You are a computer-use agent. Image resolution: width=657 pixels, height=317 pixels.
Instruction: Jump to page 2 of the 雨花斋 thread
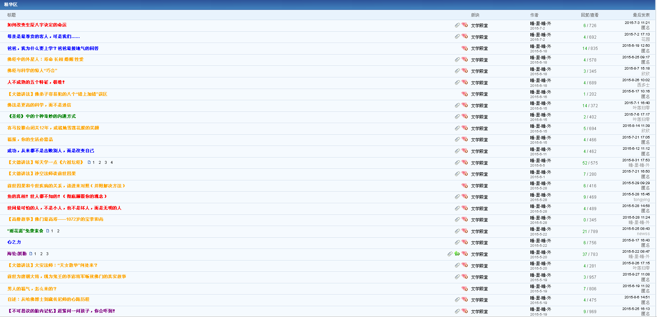58,231
